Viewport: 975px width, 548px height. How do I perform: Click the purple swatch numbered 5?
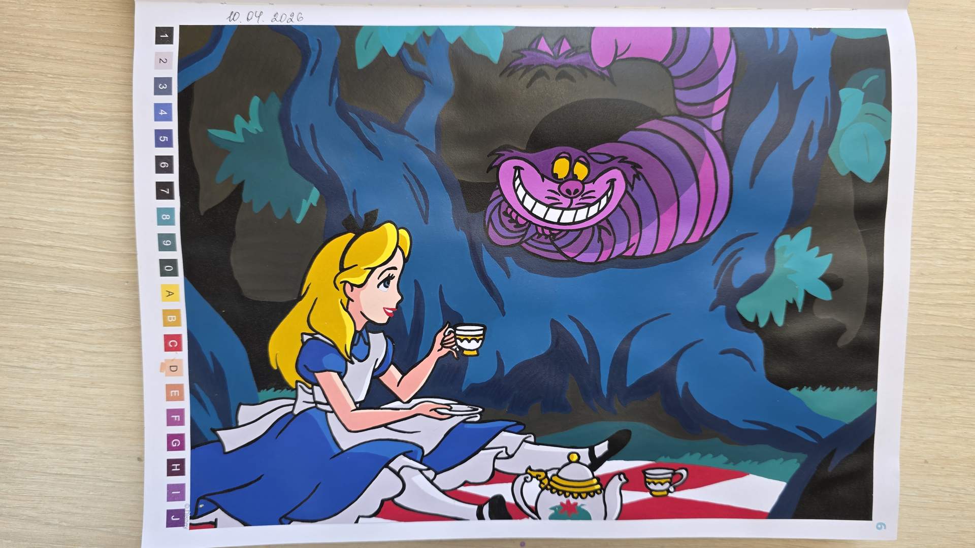tap(164, 139)
